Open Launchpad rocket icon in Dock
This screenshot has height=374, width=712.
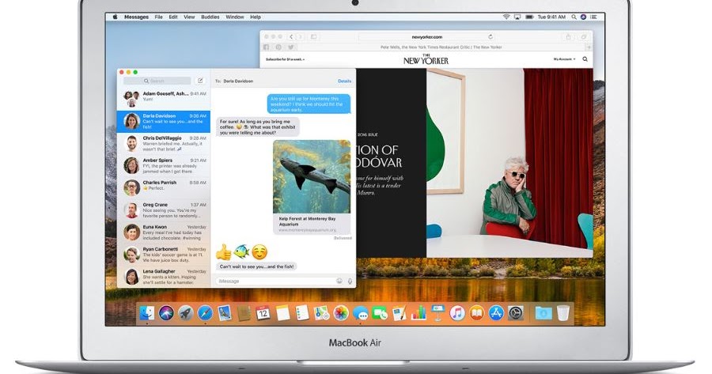click(185, 313)
